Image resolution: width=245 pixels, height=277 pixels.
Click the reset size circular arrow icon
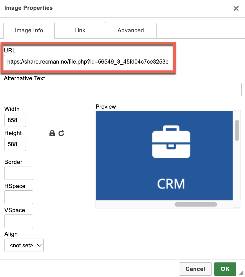pos(62,133)
